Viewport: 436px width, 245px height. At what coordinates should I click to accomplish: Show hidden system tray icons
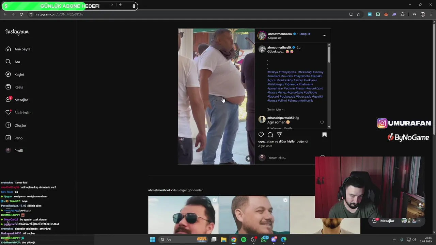(394, 240)
